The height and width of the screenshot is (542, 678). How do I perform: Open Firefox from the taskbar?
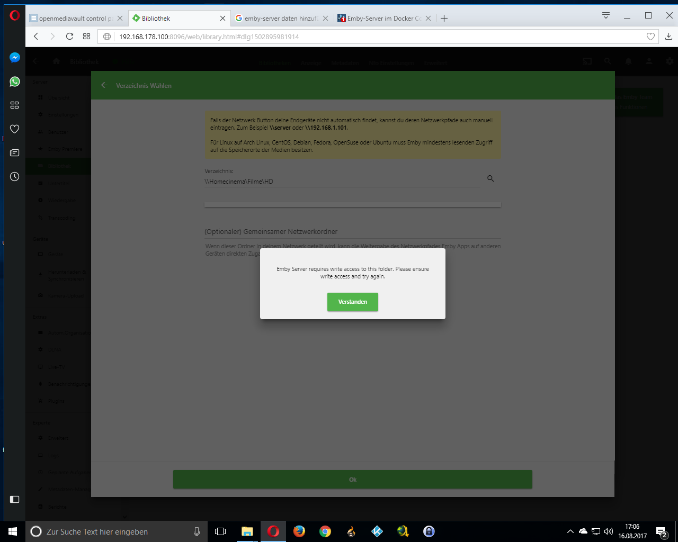click(x=299, y=531)
